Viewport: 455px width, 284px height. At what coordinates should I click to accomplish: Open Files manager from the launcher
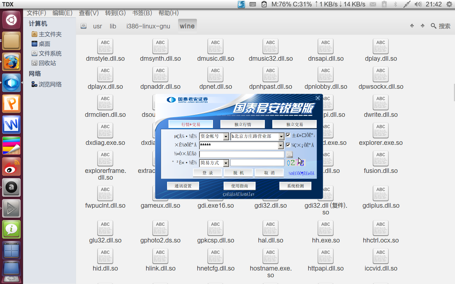click(11, 41)
